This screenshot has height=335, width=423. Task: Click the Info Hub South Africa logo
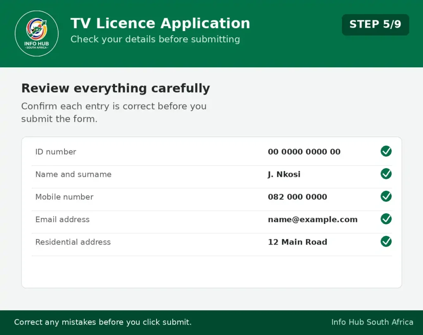pyautogui.click(x=37, y=33)
